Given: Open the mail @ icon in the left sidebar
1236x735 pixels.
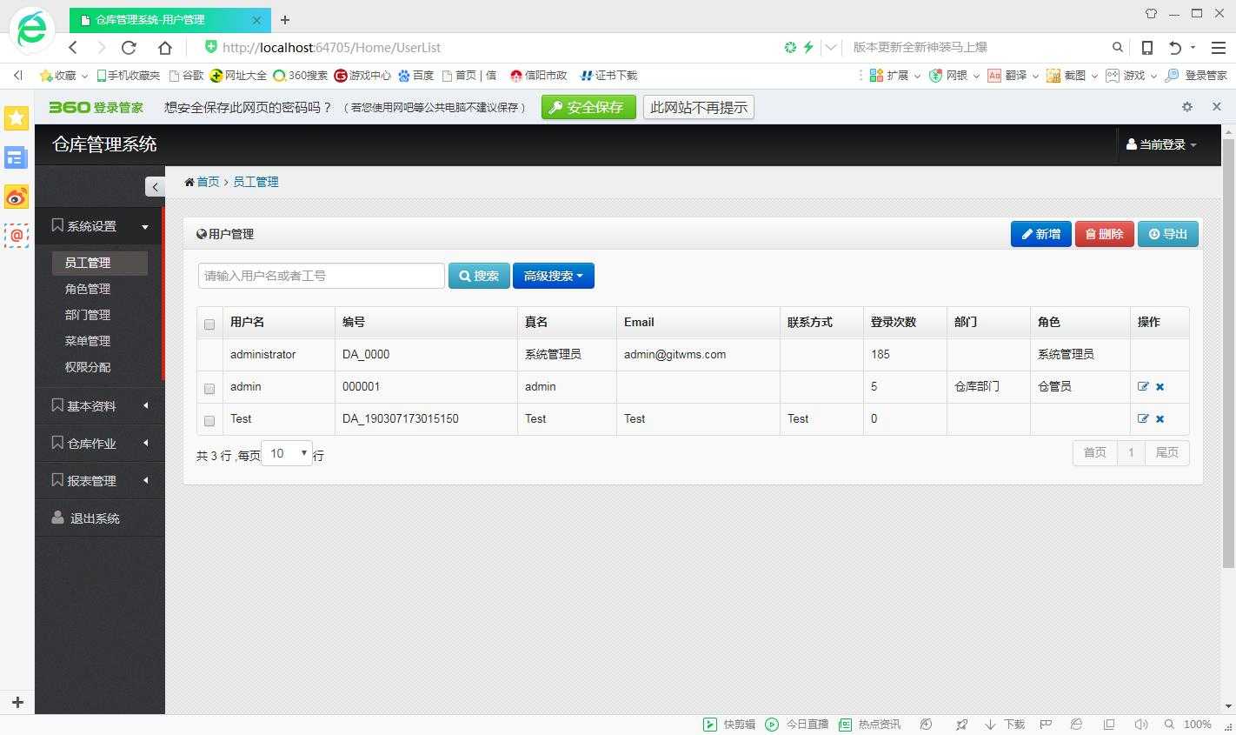Looking at the screenshot, I should (x=17, y=235).
